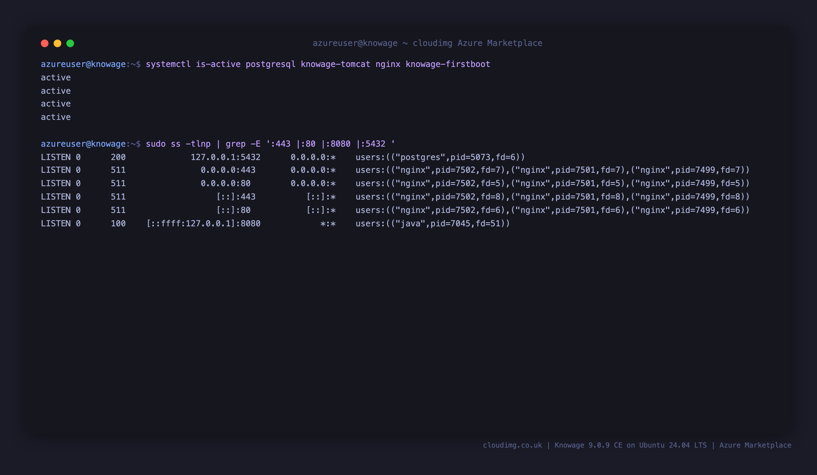Click the yellow minimize window button

[57, 43]
